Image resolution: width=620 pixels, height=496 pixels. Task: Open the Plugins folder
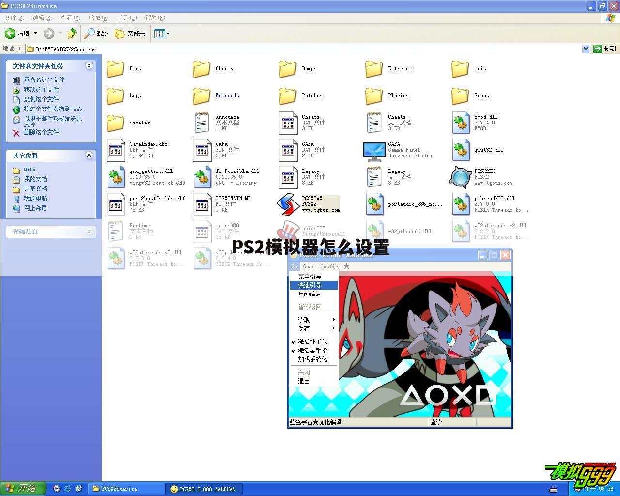click(374, 96)
